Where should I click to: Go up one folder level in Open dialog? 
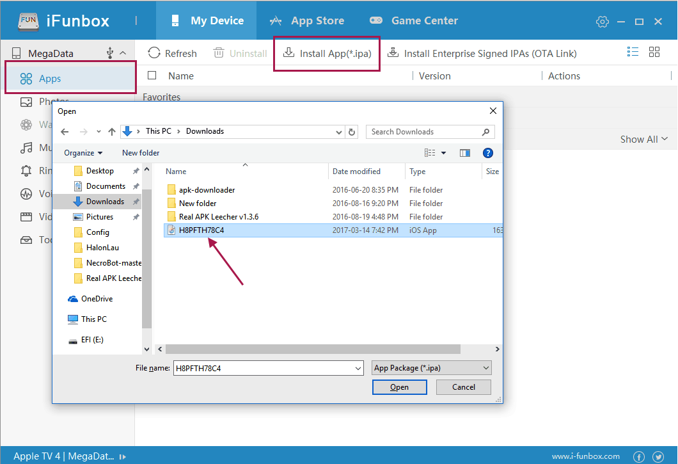point(112,132)
